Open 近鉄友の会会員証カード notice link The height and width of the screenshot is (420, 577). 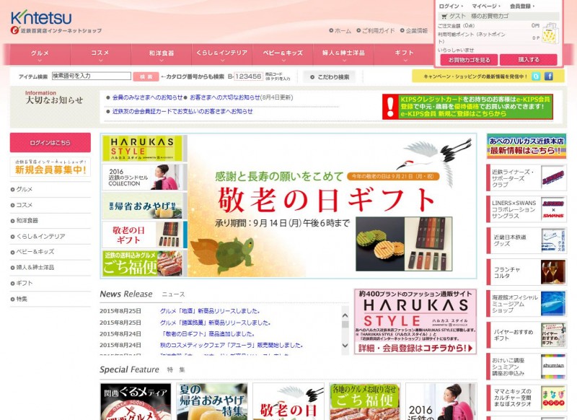click(x=182, y=111)
